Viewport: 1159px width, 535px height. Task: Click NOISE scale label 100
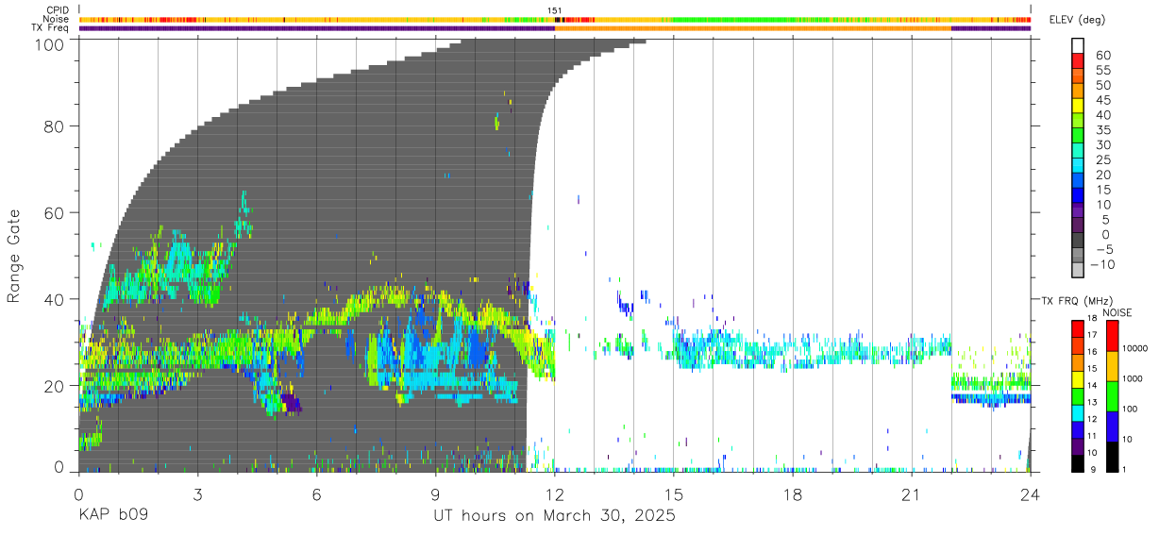(1131, 410)
